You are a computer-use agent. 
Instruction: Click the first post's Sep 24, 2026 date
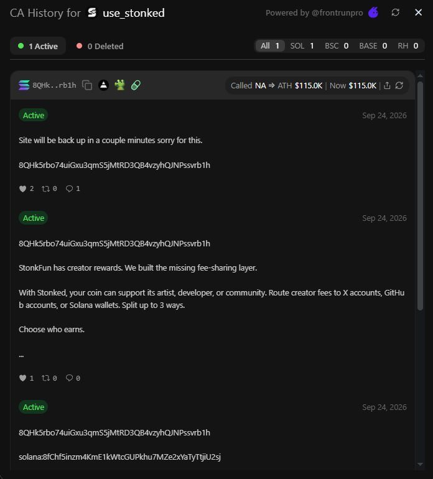coord(384,116)
